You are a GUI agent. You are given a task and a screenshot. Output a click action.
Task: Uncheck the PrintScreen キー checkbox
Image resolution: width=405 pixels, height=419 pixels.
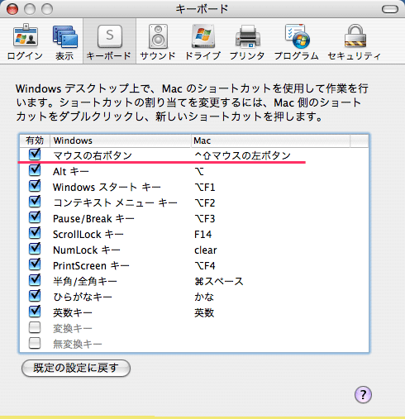pos(35,264)
